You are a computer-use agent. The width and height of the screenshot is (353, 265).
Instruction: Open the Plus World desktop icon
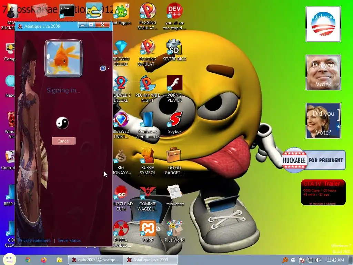click(x=174, y=232)
